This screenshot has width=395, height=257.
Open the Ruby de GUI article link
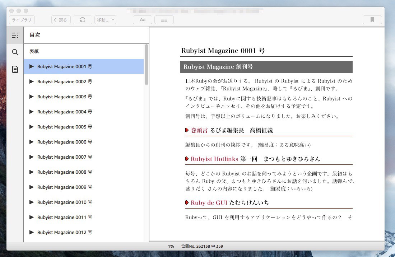tap(209, 203)
